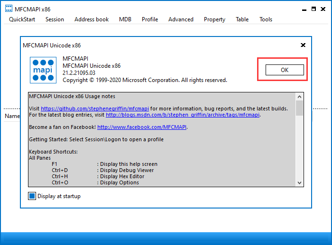Click the usage notes scrollbar thumb

coord(299,108)
